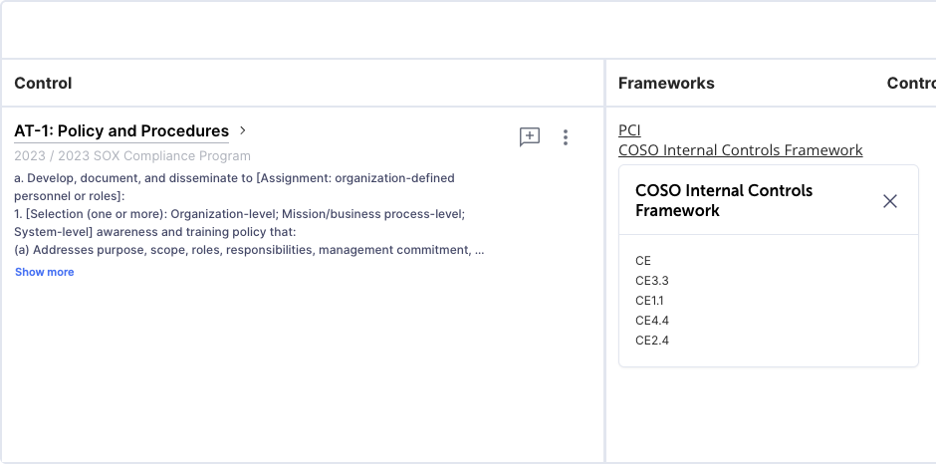Open the PCI framework link
Image resolution: width=936 pixels, height=464 pixels.
pyautogui.click(x=629, y=130)
